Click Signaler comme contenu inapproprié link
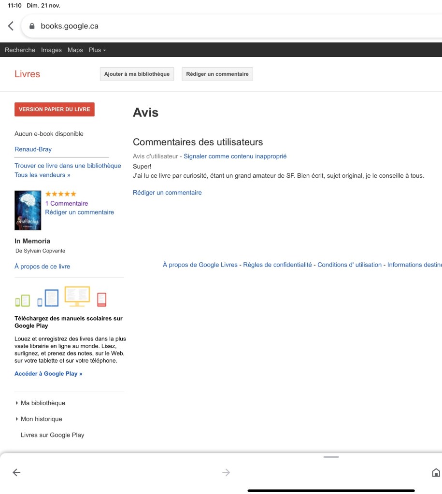This screenshot has width=442, height=494. click(235, 156)
